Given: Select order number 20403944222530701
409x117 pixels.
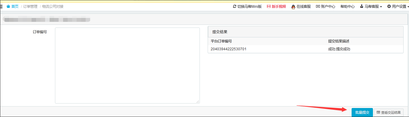Looking at the screenshot, I should (228, 49).
